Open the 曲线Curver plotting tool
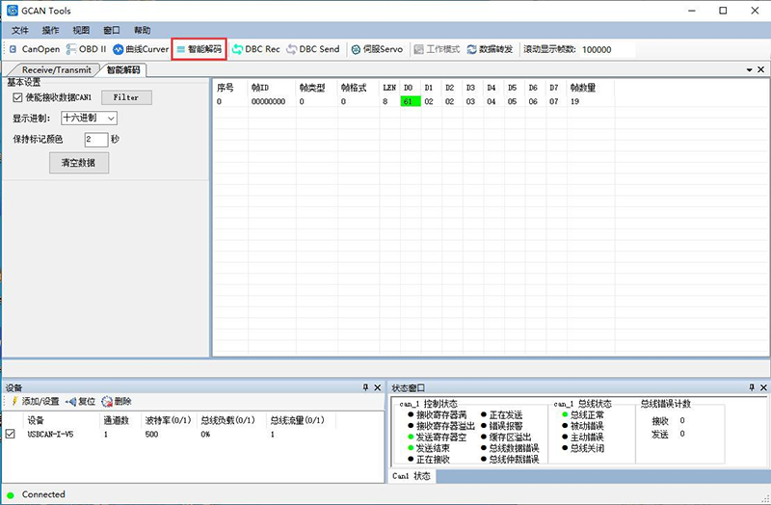 [141, 49]
